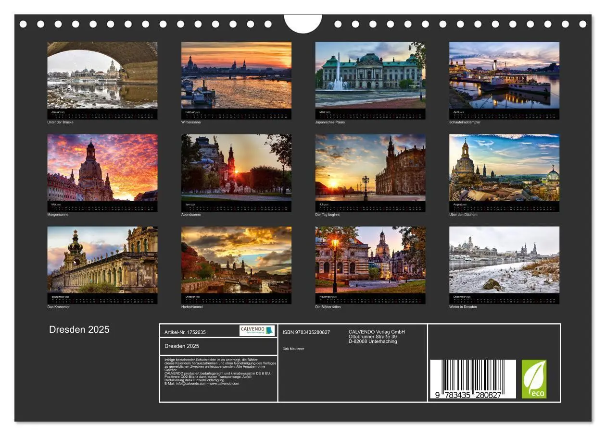Click the January calendar date strip

(x=102, y=114)
